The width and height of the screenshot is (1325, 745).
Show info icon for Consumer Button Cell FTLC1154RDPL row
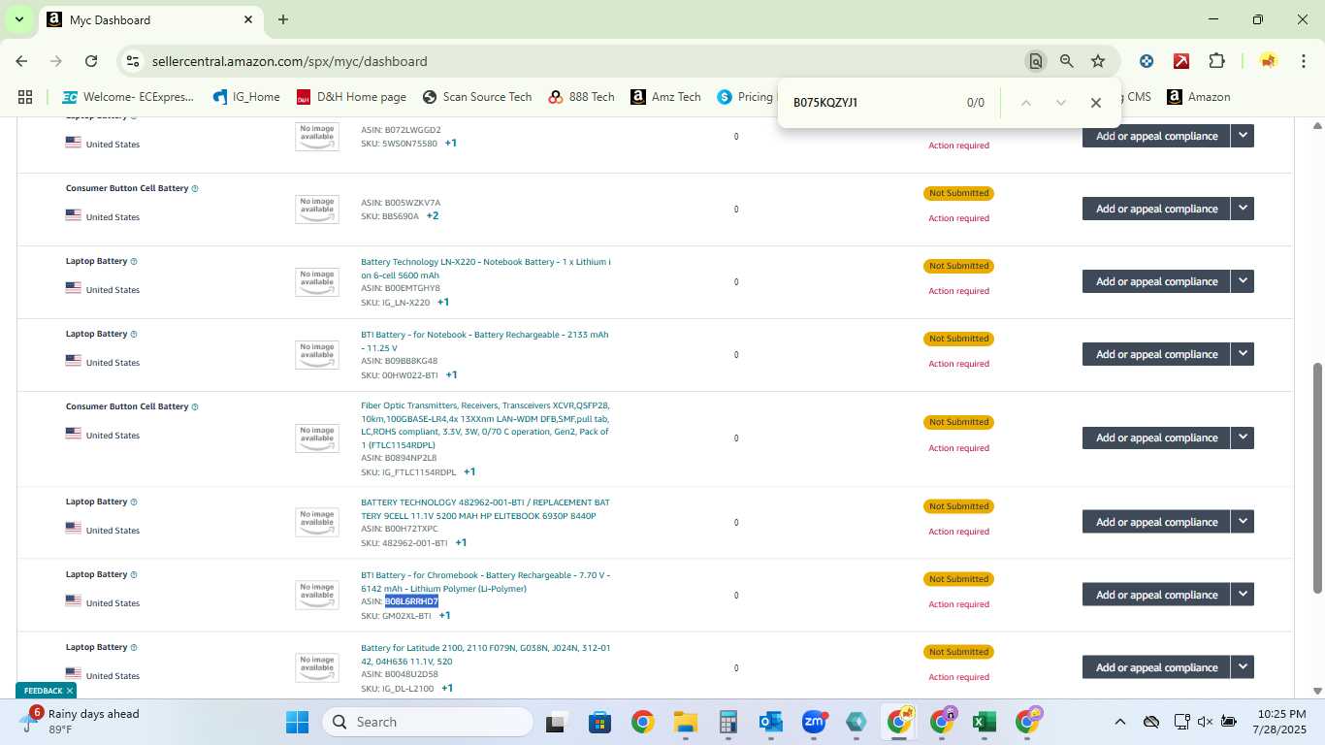(195, 406)
